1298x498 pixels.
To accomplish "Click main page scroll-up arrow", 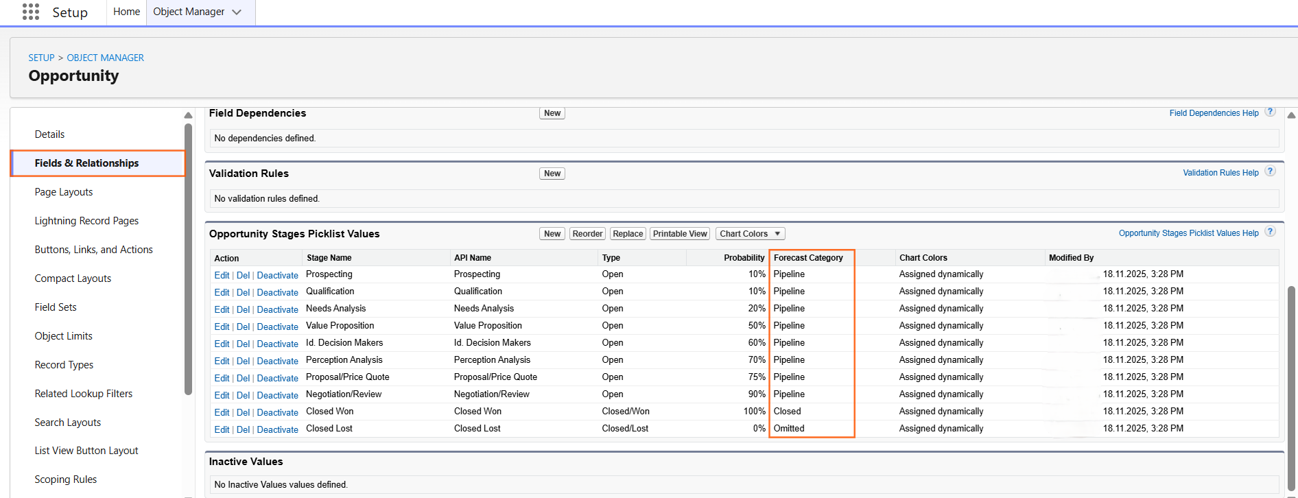I will pos(1291,115).
